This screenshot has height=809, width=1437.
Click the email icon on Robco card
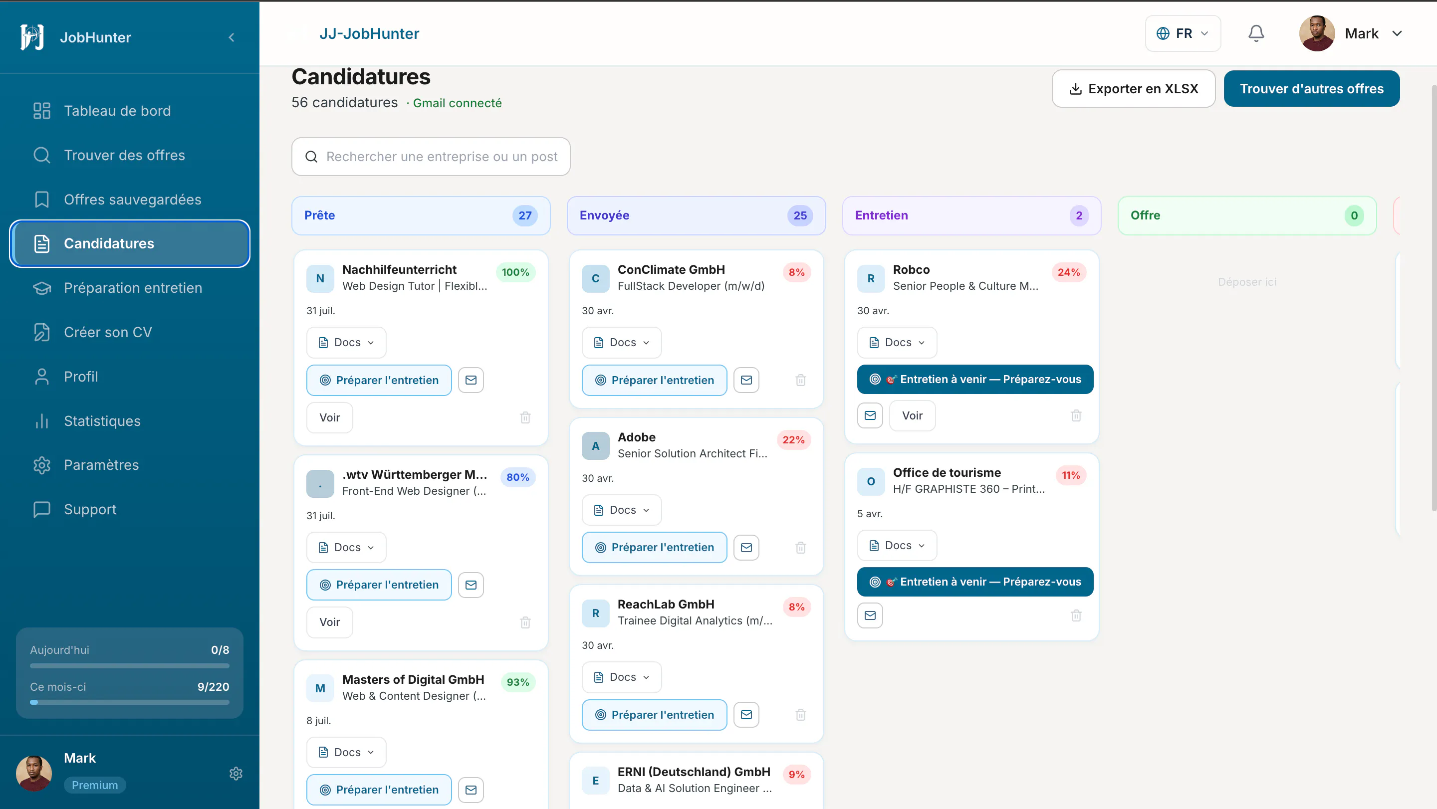point(870,415)
